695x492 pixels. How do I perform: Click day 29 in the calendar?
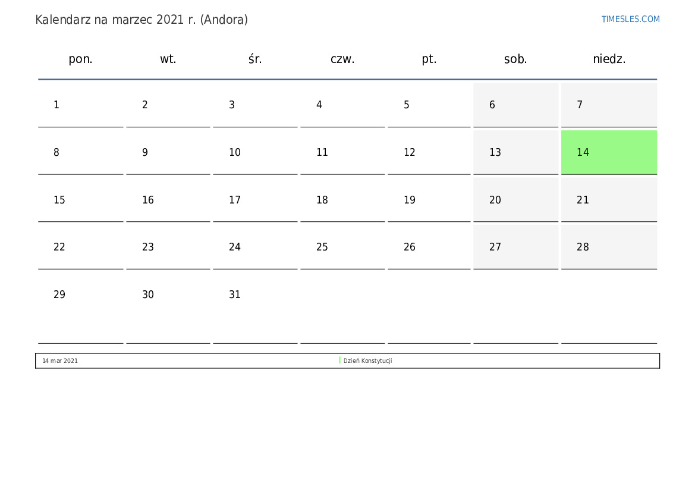tap(81, 308)
